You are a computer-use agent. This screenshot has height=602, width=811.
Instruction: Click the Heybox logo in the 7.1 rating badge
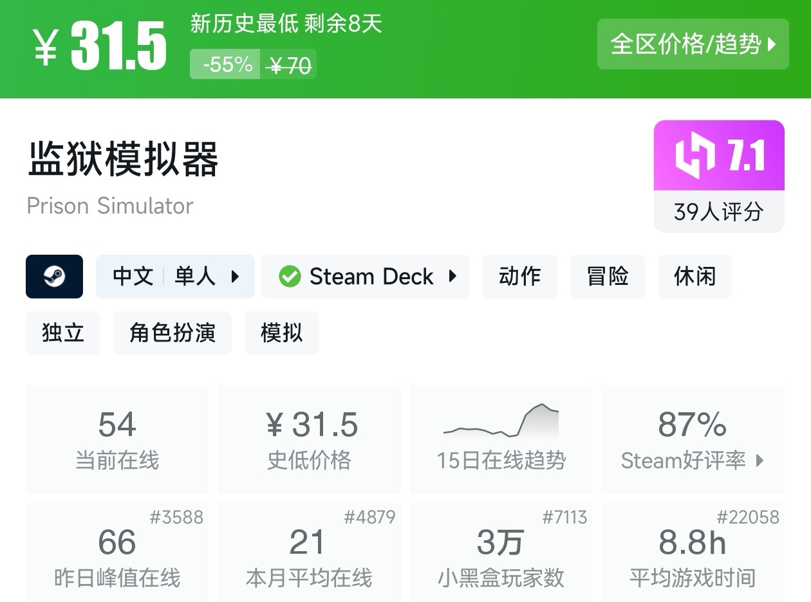click(694, 156)
